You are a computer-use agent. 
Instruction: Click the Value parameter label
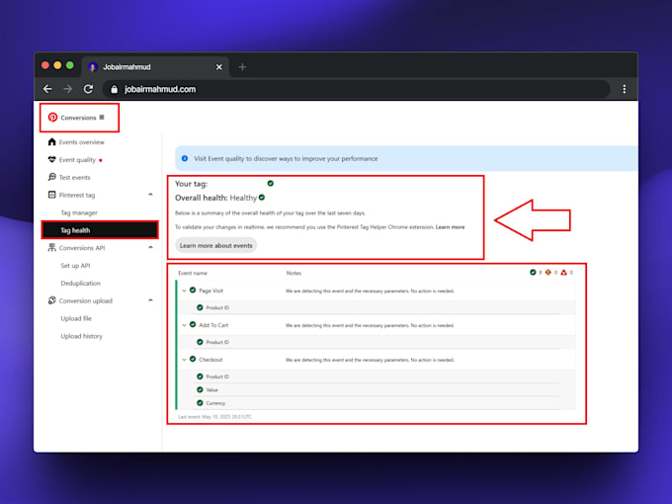(211, 390)
